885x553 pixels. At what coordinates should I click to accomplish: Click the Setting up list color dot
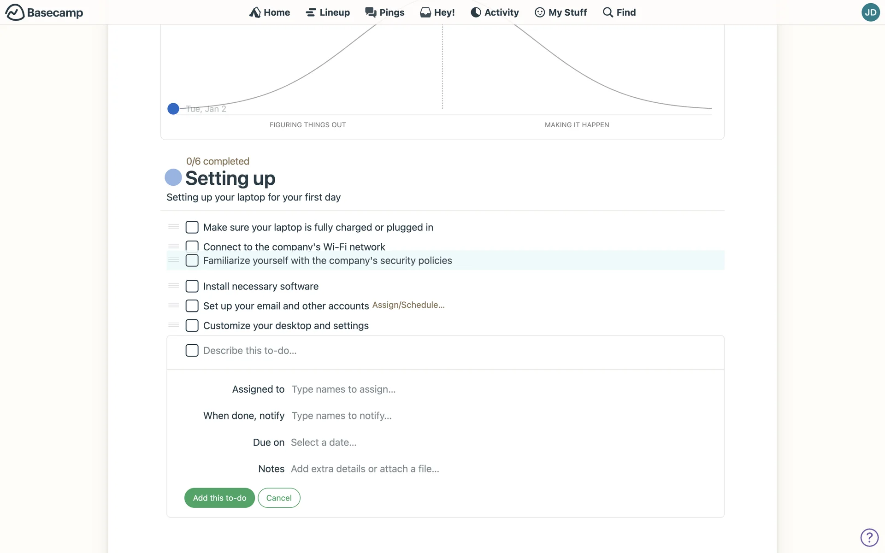(x=173, y=177)
